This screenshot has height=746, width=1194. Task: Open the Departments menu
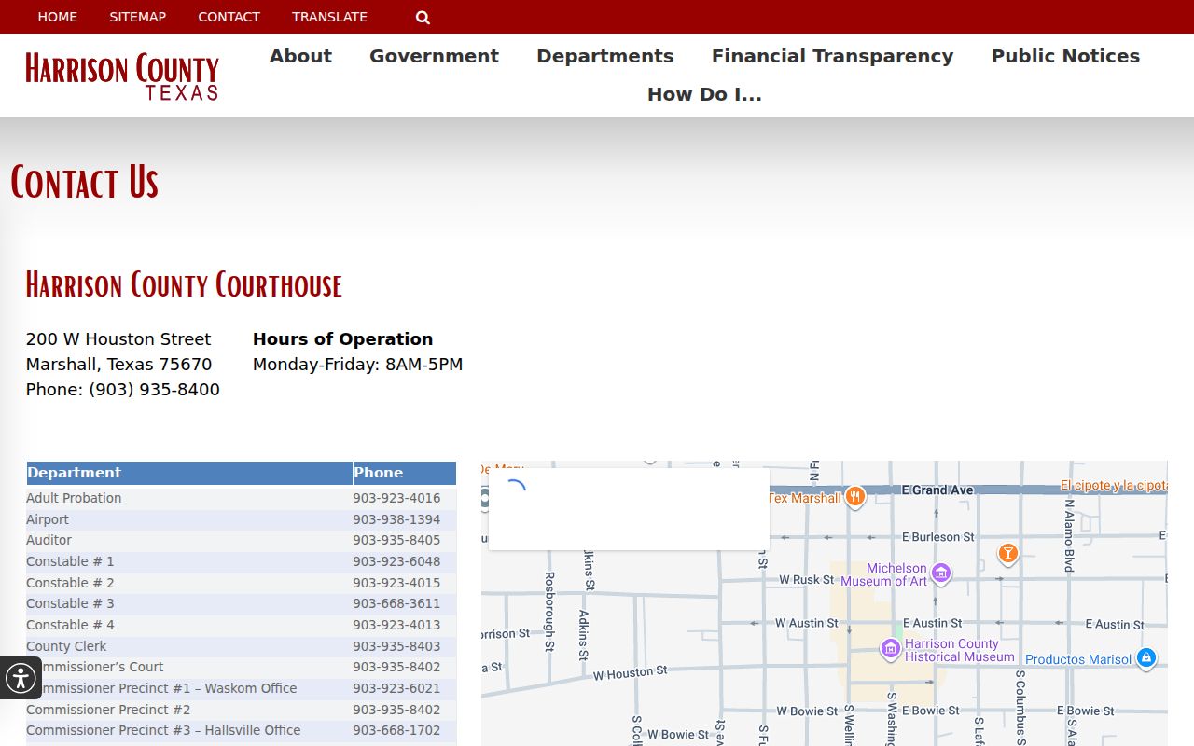coord(604,56)
